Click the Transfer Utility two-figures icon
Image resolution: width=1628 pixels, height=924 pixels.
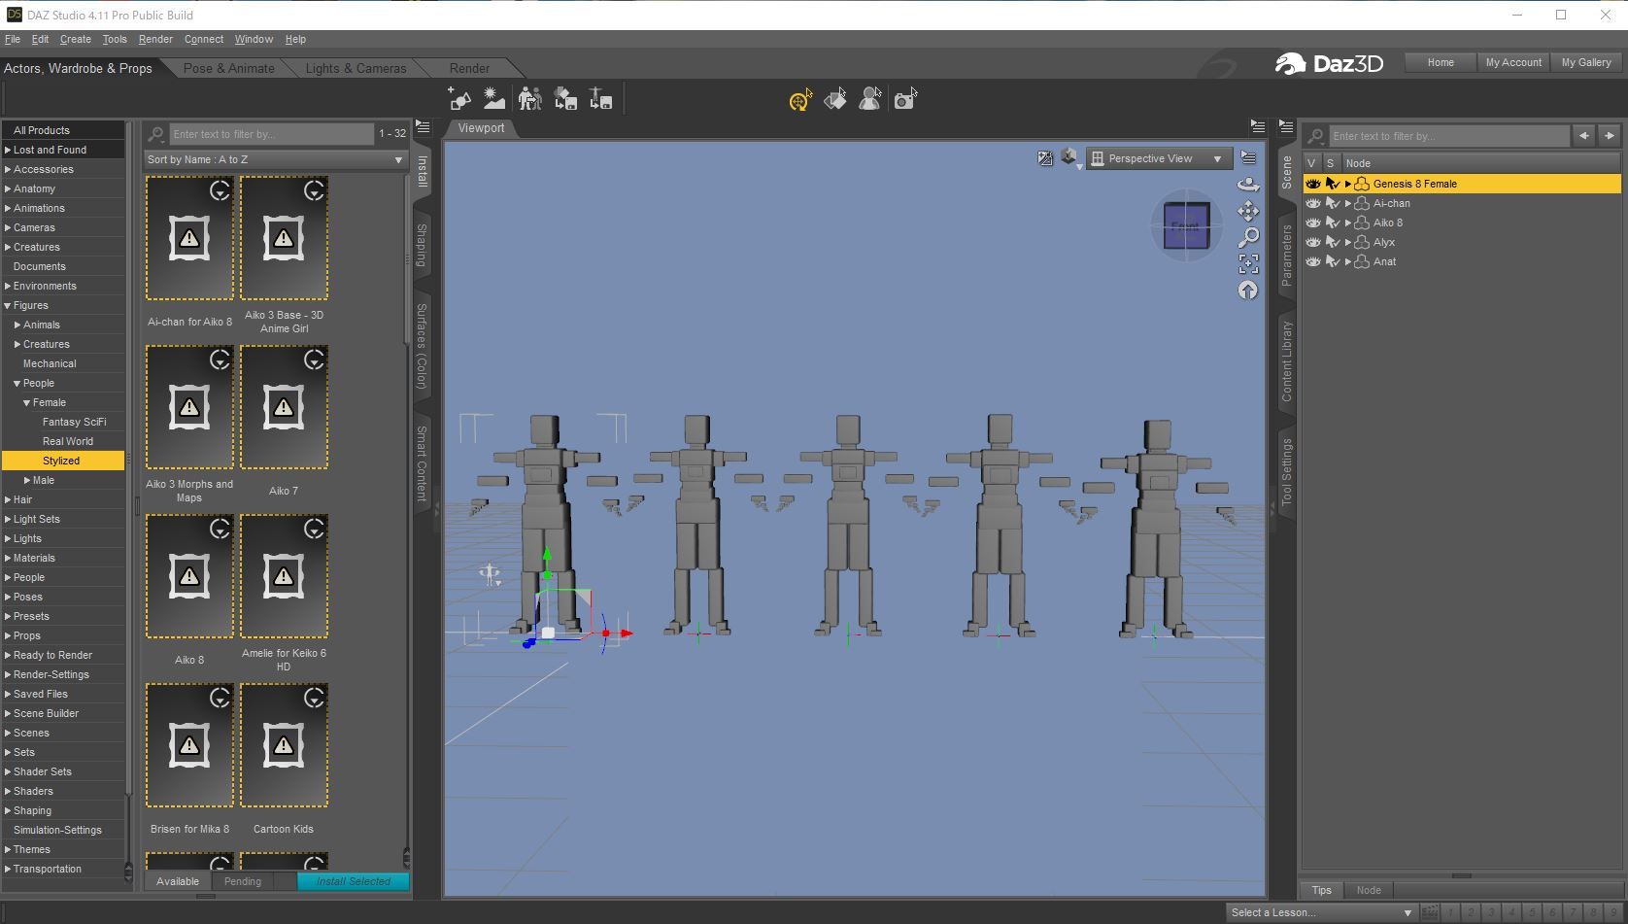[x=529, y=98]
